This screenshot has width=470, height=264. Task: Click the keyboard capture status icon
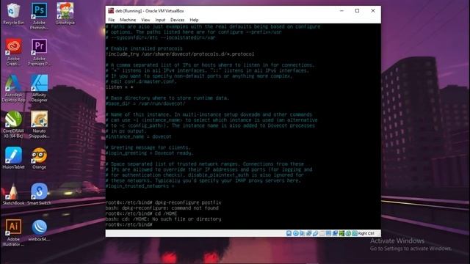[355, 233]
